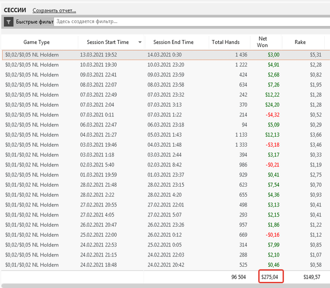Image resolution: width=330 pixels, height=288 pixels.
Task: Click the $24,20 Net Won value
Action: tap(272, 105)
